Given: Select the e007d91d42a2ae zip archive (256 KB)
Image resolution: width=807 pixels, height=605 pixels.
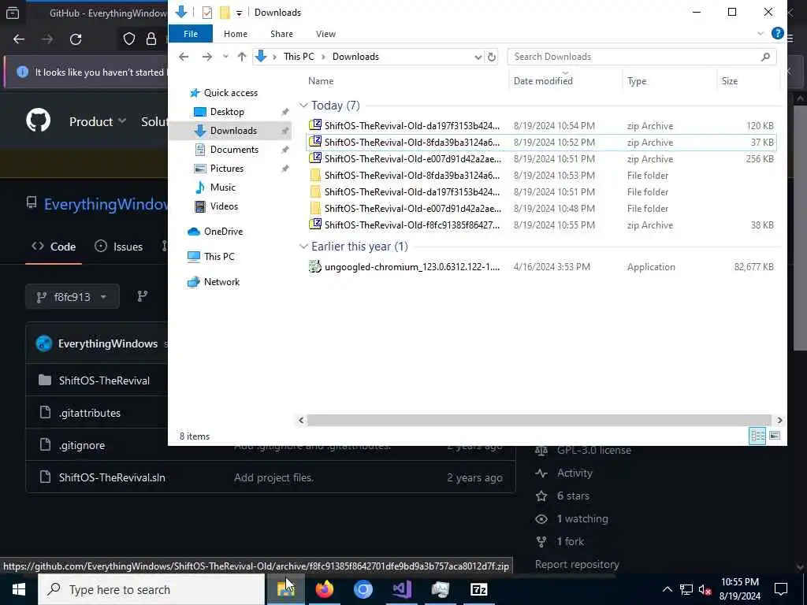Looking at the screenshot, I should (x=541, y=158).
